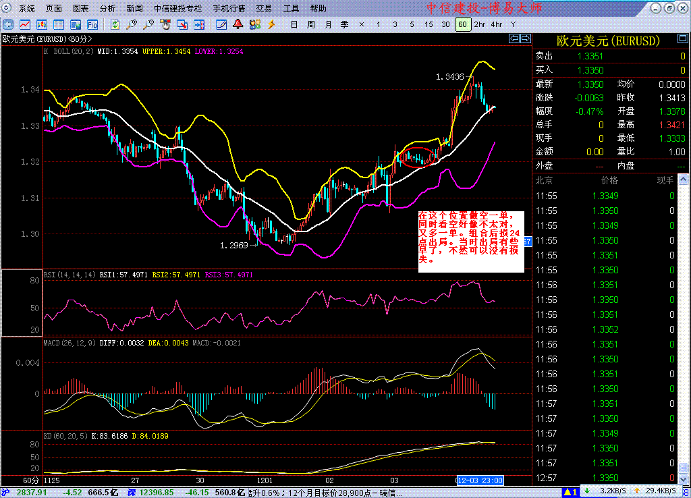This screenshot has width=691, height=498.
Task: Open the 交易 menu
Action: click(x=264, y=8)
